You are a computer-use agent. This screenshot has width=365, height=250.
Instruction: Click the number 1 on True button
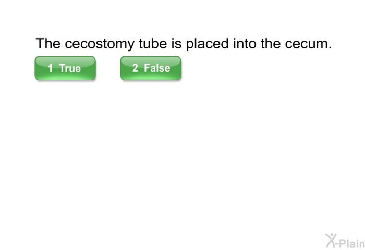[50, 68]
